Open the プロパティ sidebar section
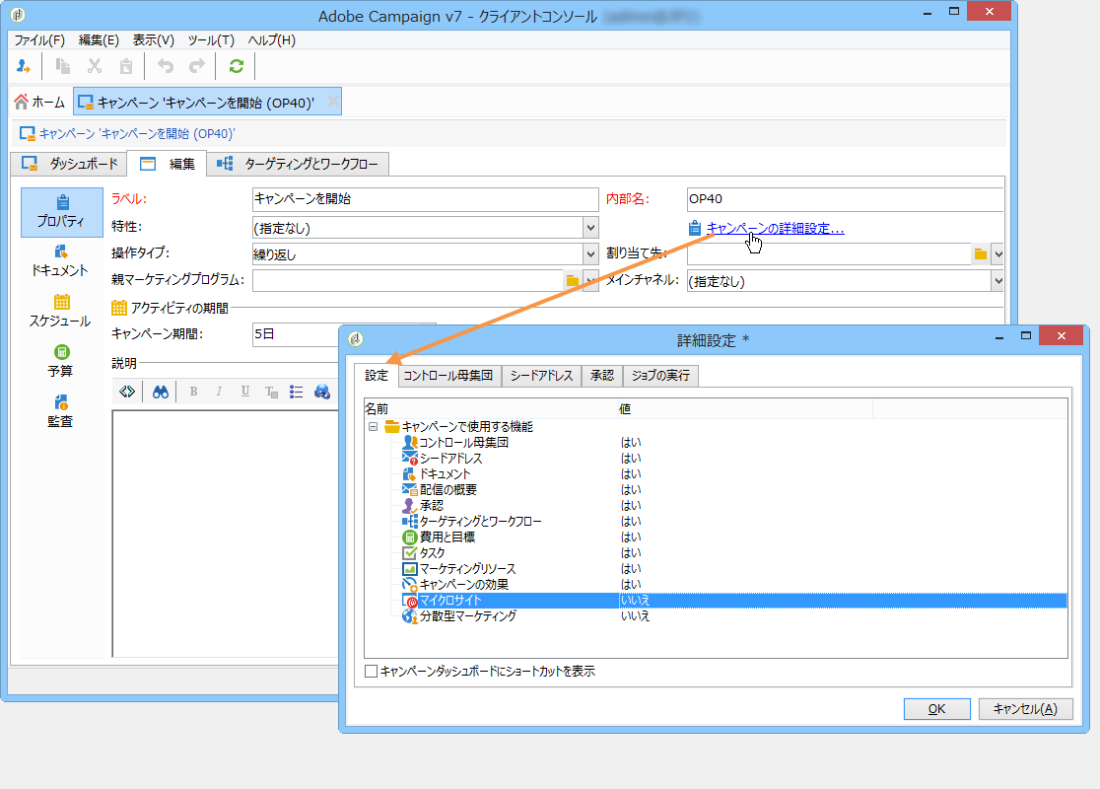 point(62,212)
